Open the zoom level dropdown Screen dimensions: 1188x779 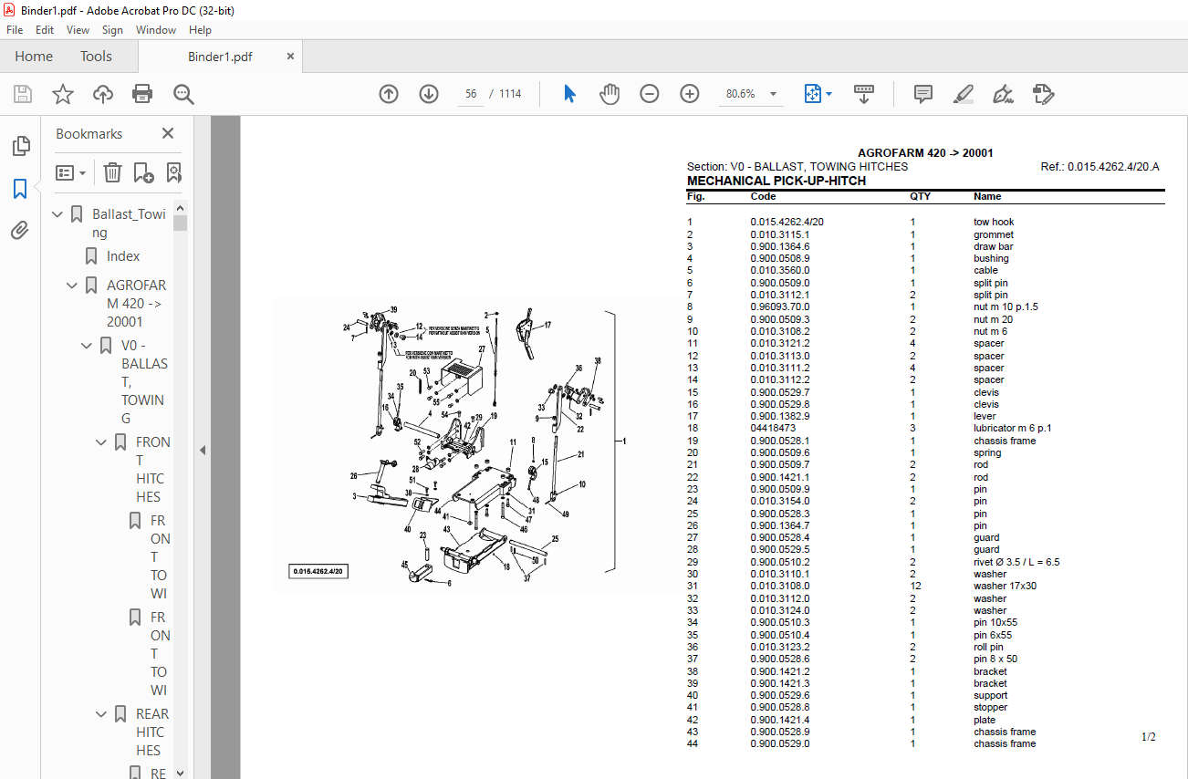(774, 94)
